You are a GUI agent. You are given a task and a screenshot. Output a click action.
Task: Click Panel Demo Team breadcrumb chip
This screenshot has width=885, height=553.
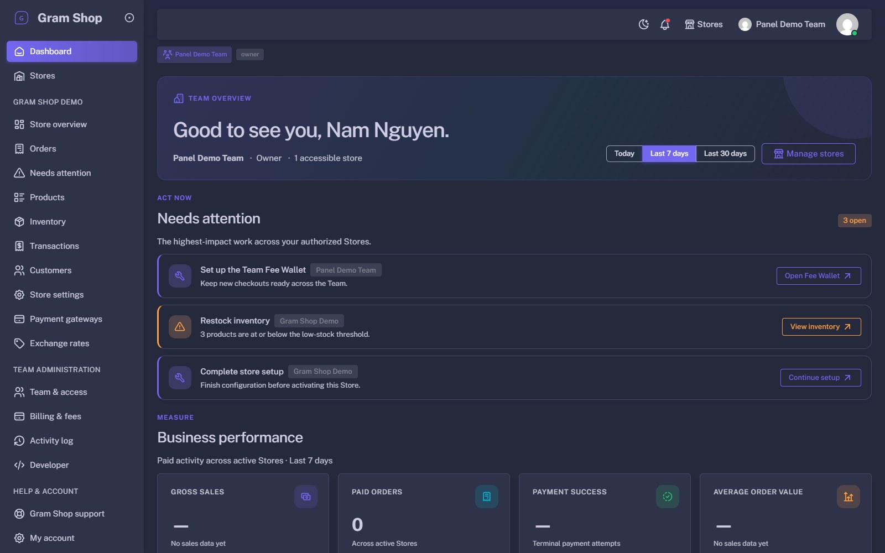tap(194, 54)
